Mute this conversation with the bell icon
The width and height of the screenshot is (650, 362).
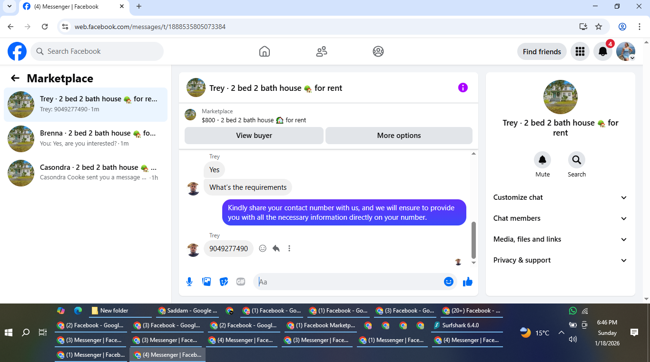542,160
